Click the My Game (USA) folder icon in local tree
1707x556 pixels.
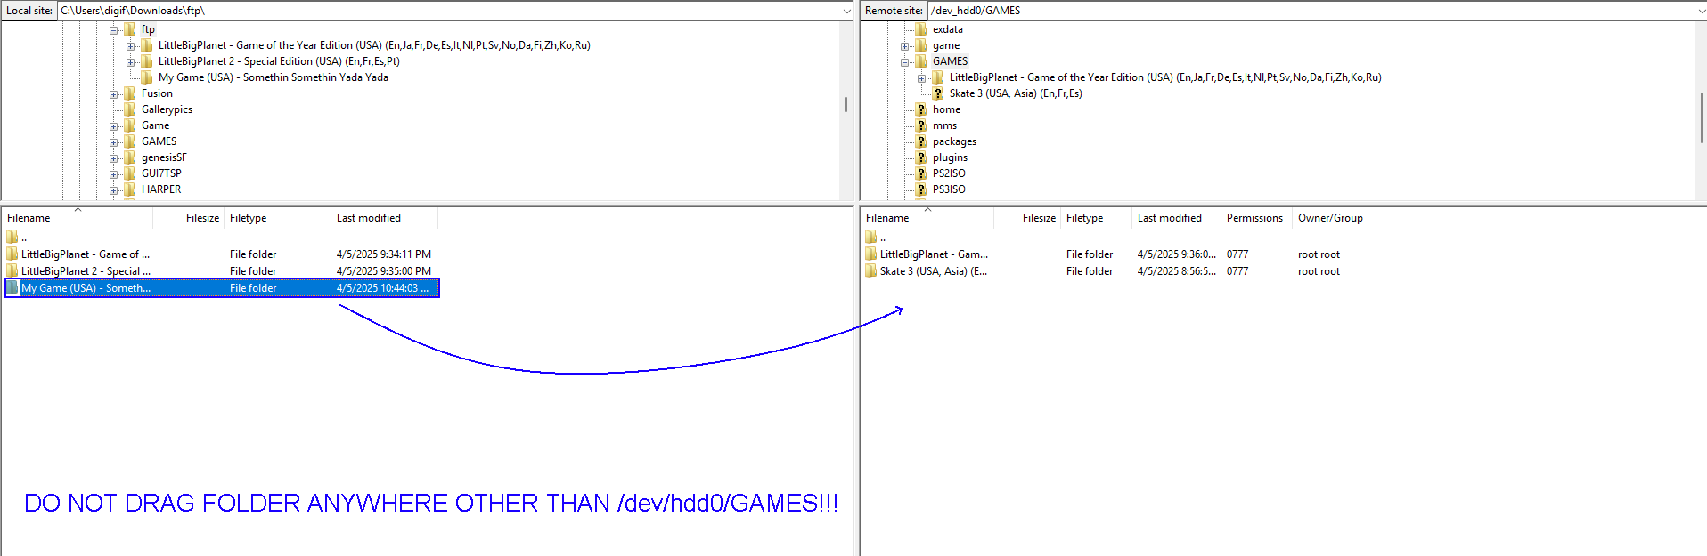coord(147,77)
